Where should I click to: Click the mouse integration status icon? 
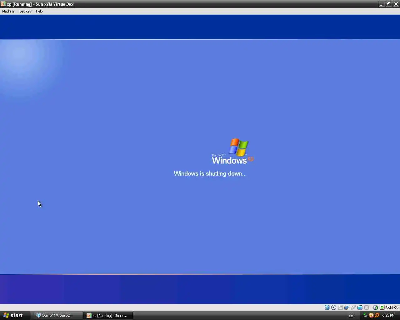(x=376, y=307)
